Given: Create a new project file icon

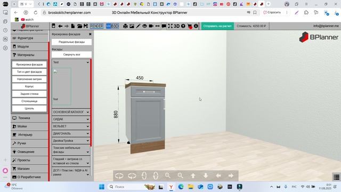Looking at the screenshot, I should (x=73, y=26).
